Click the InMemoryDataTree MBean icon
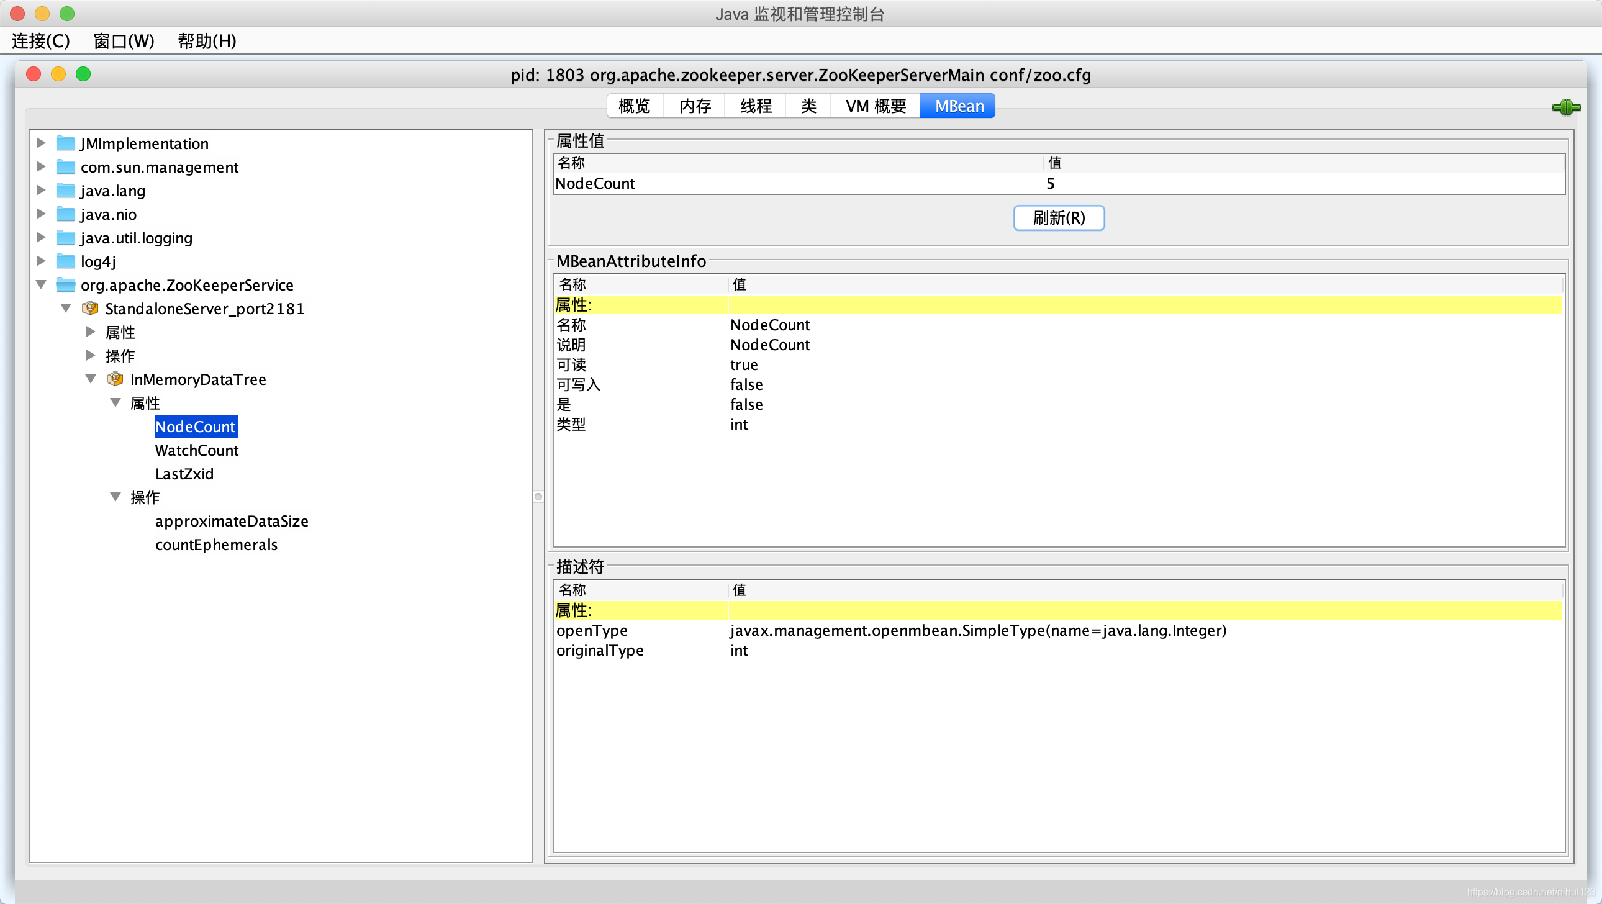Viewport: 1602px width, 904px height. pos(115,379)
